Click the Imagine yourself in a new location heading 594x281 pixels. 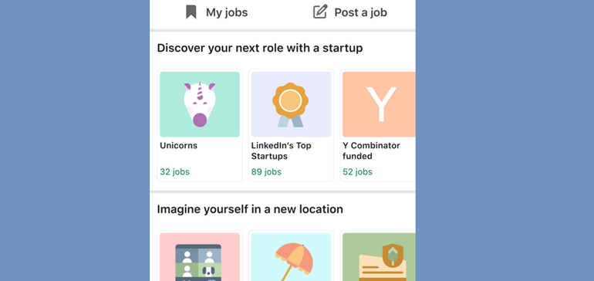coord(250,209)
